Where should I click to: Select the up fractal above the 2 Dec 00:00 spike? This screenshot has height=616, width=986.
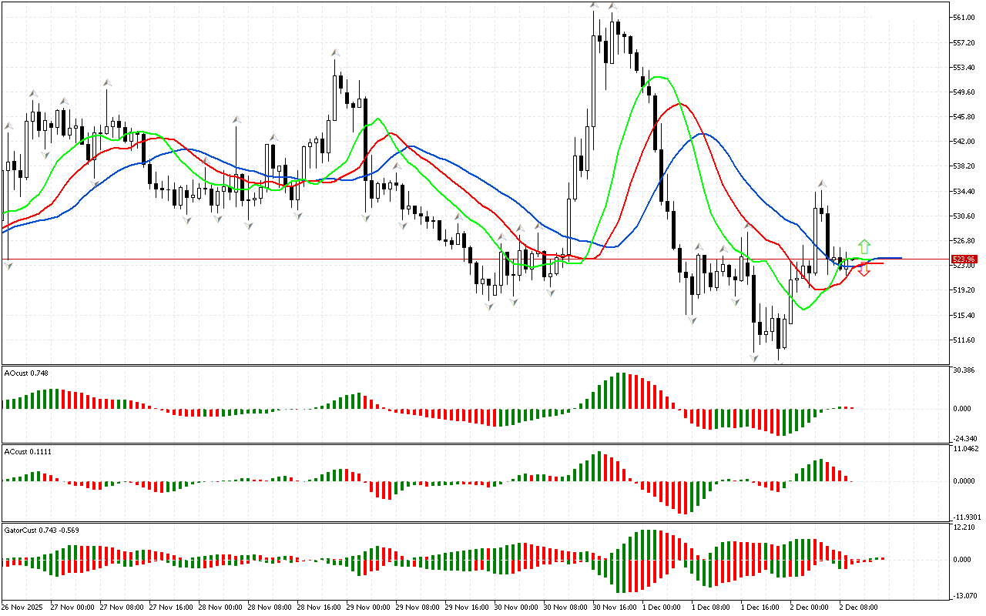pyautogui.click(x=822, y=183)
